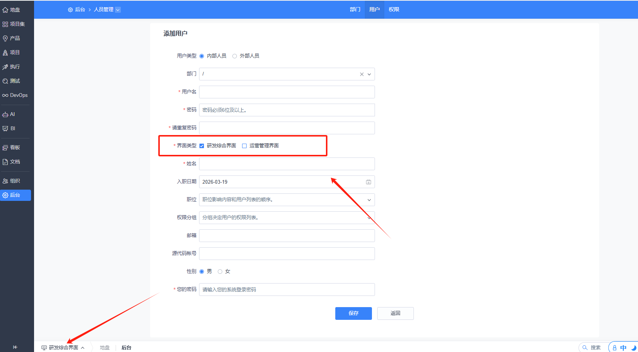Switch input language with the 中 icon
The height and width of the screenshot is (352, 638).
point(623,348)
